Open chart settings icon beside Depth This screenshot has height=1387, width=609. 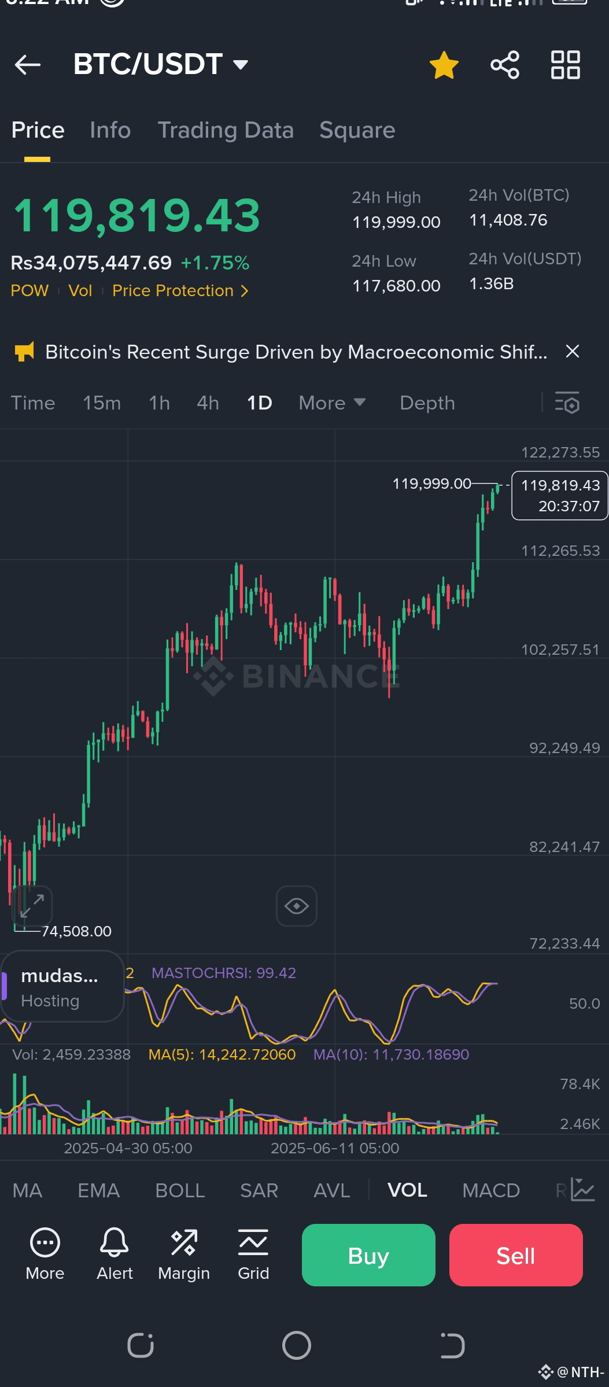(567, 403)
